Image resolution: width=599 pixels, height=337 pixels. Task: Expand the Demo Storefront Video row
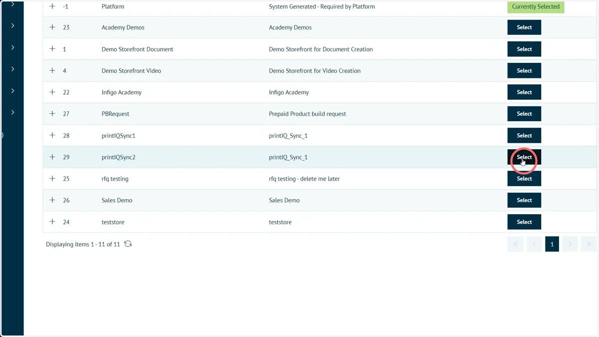coord(52,70)
